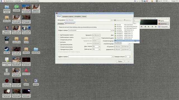Launch Hydrogen drum machine shortcut
This screenshot has width=179, height=100.
[36, 82]
